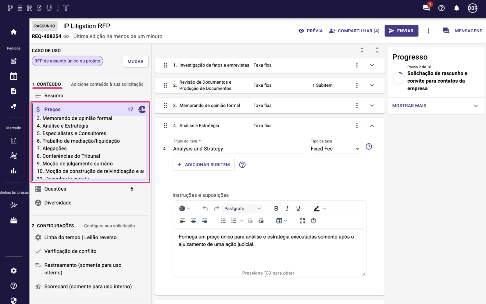The width and height of the screenshot is (486, 304).
Task: Open the home icon in sidebar
Action: click(13, 32)
